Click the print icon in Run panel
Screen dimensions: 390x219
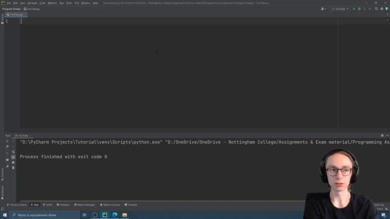[13, 162]
